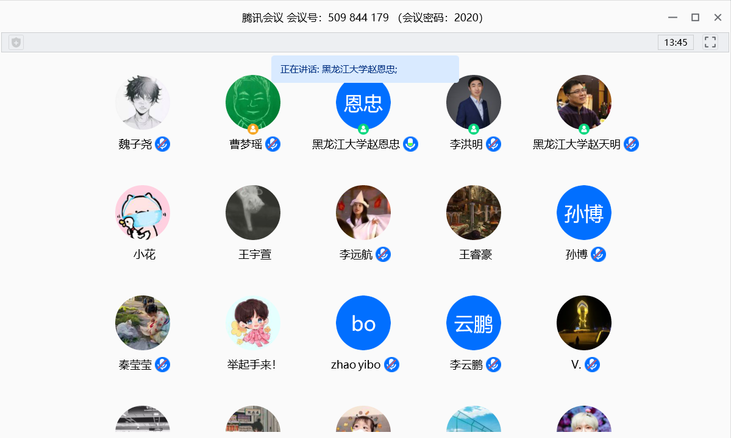Enter fullscreen mode with the expand icon

(710, 42)
